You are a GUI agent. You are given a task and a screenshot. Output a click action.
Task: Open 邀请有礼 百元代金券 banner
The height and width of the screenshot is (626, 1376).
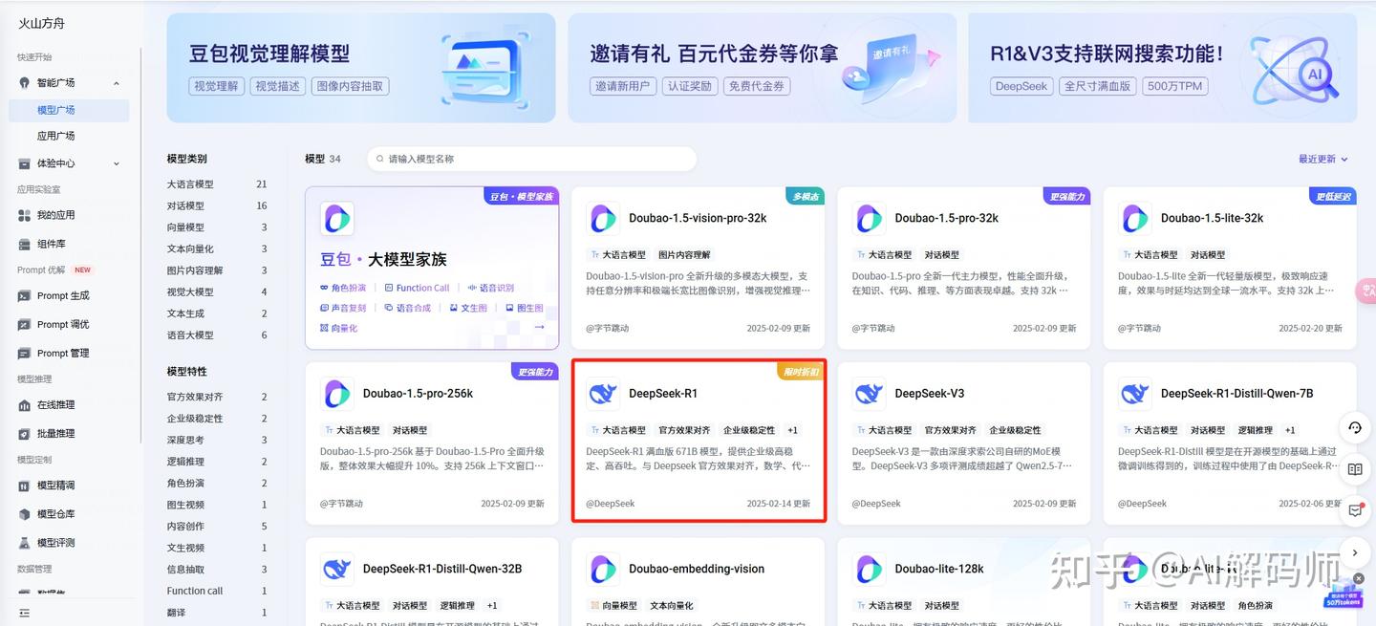(763, 68)
